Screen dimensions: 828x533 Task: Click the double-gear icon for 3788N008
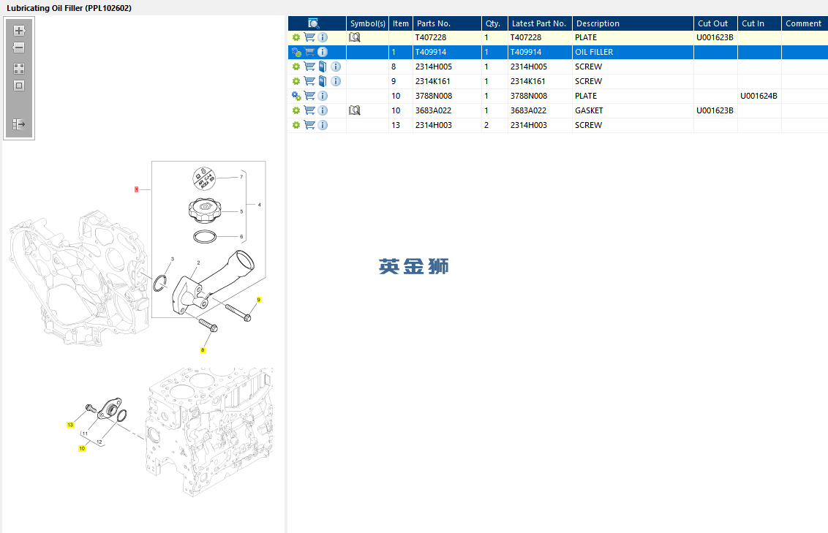[296, 96]
